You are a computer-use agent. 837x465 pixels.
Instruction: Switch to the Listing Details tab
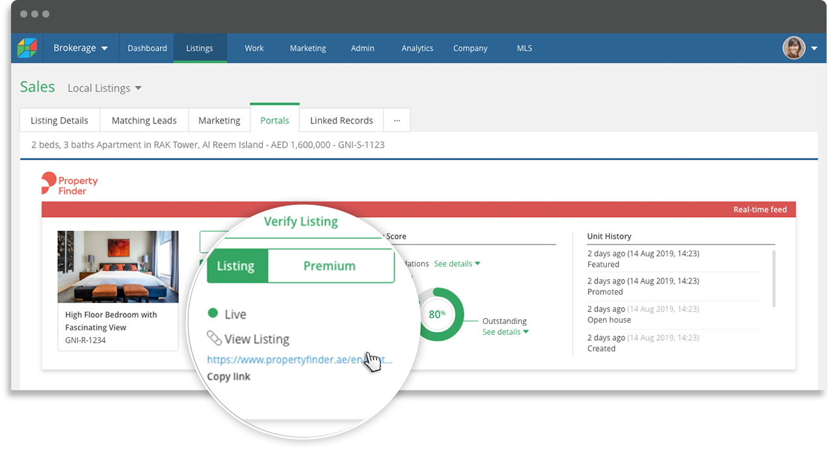pyautogui.click(x=59, y=120)
